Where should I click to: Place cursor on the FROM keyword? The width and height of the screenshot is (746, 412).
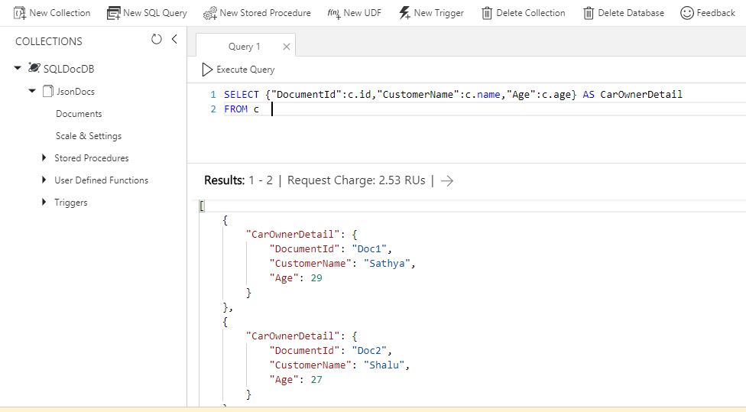tap(235, 109)
